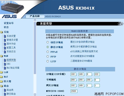Click the sidebar scroll up arrow
This screenshot has width=124, height=96.
click(x=35, y=20)
